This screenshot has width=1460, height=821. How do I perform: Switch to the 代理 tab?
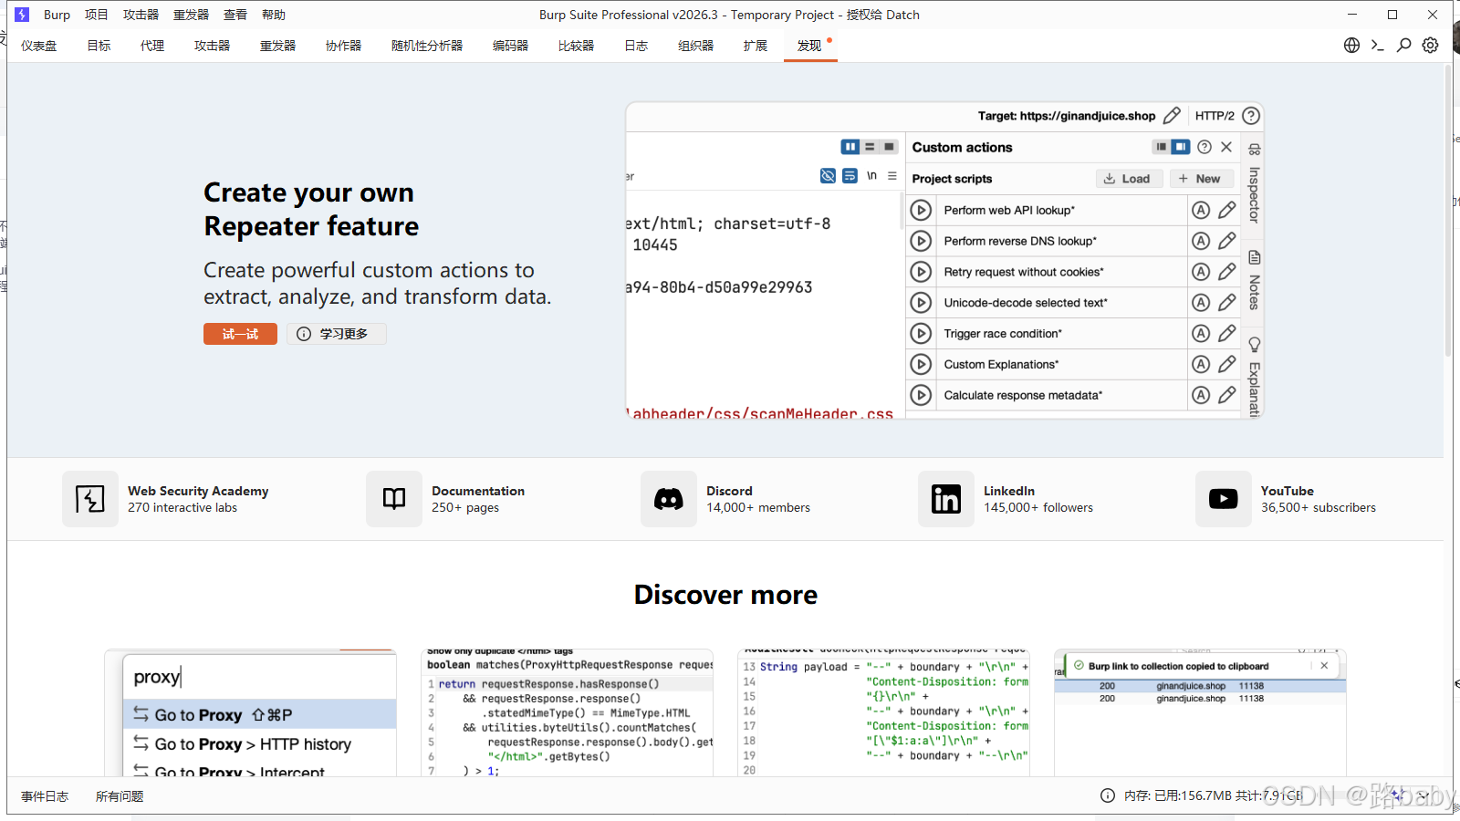[152, 46]
